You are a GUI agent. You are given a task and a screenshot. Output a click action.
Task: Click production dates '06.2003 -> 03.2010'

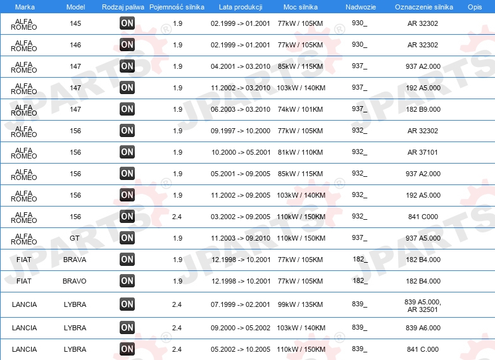click(x=241, y=109)
